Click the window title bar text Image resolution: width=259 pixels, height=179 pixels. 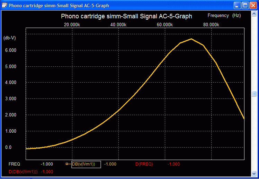pos(59,5)
